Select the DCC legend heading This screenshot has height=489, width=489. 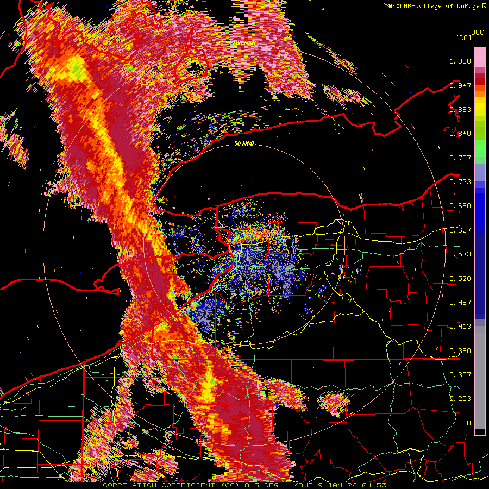pyautogui.click(x=477, y=32)
